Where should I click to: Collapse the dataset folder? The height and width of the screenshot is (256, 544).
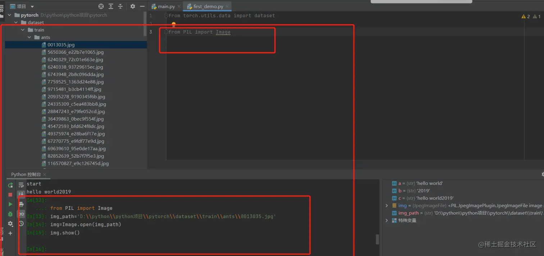click(x=16, y=23)
